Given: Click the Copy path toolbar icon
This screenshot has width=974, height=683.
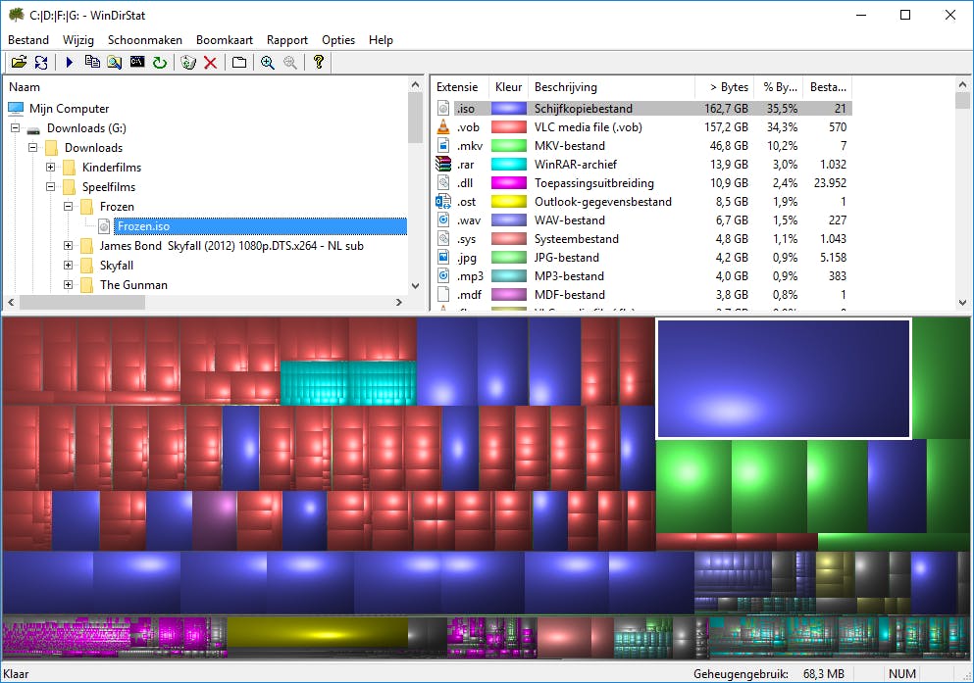Looking at the screenshot, I should click(x=92, y=62).
